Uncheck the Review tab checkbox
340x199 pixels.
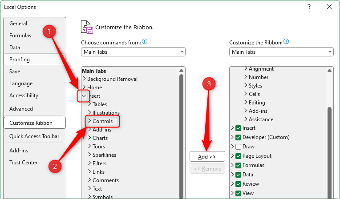coord(238,184)
